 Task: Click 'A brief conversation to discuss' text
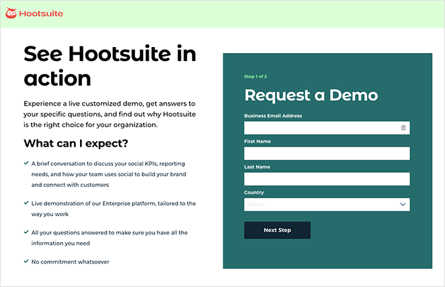109,174
